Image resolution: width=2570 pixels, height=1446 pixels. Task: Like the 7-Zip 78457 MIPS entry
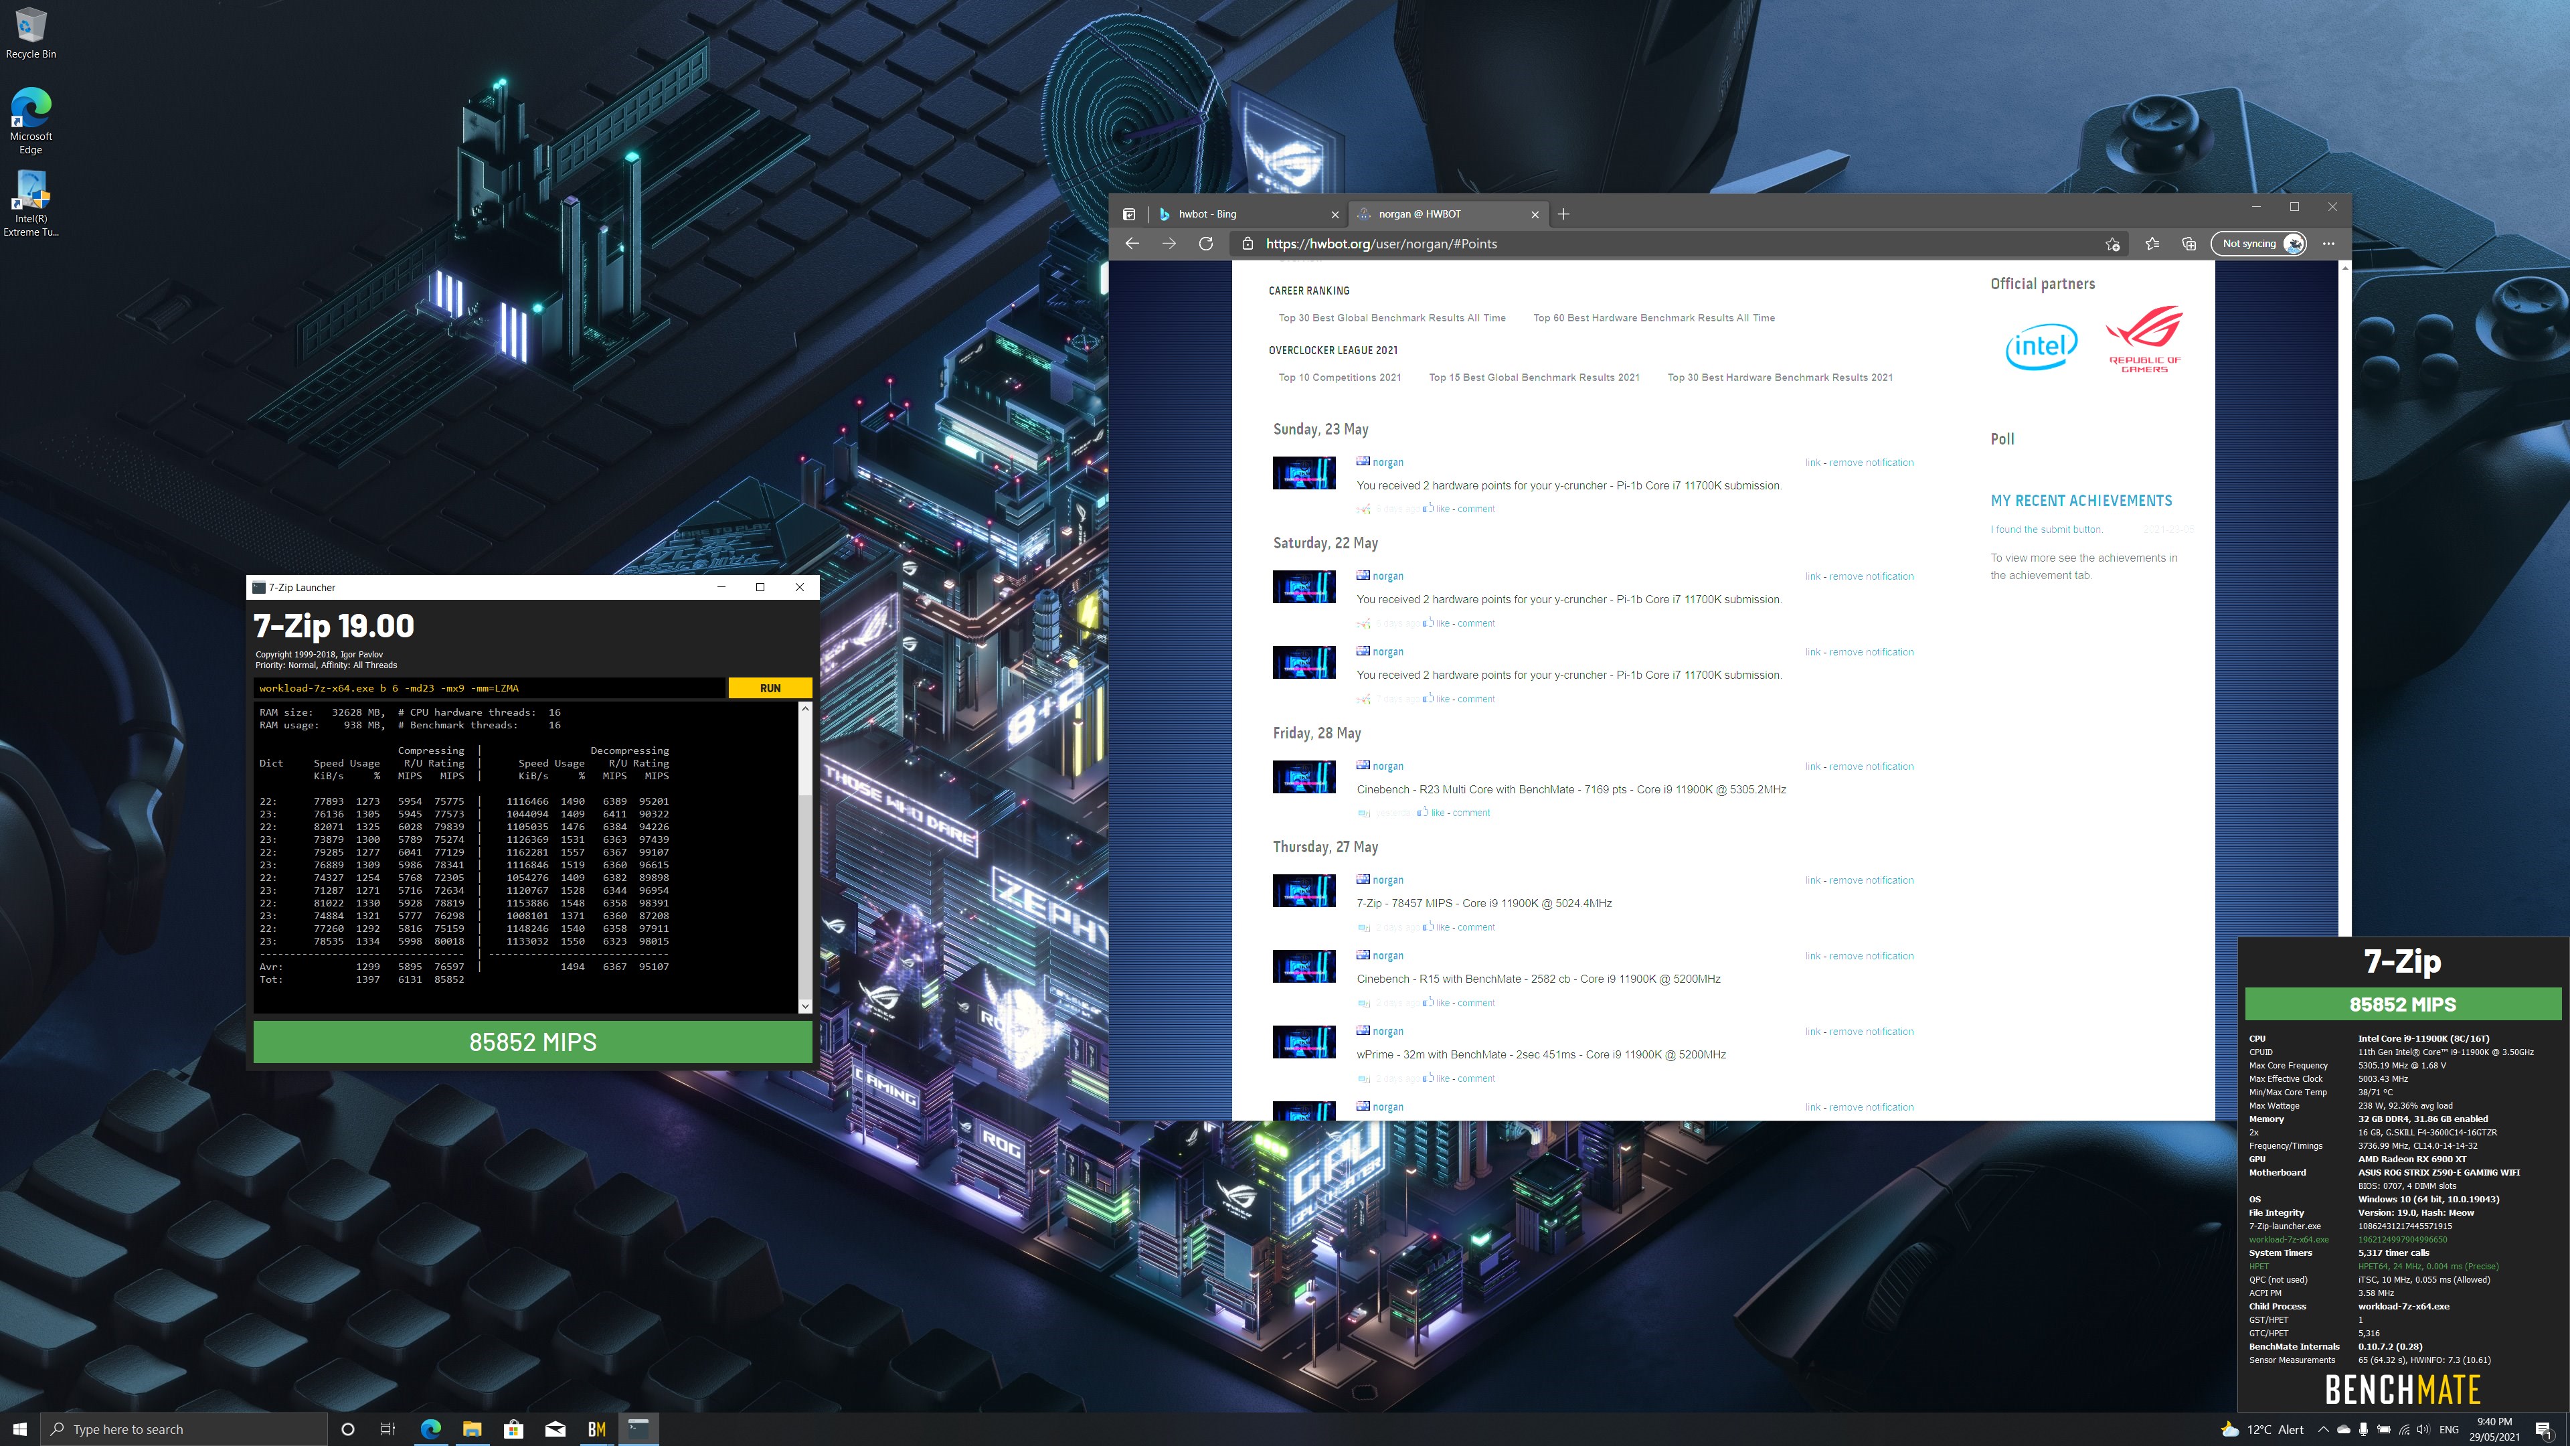tap(1442, 927)
